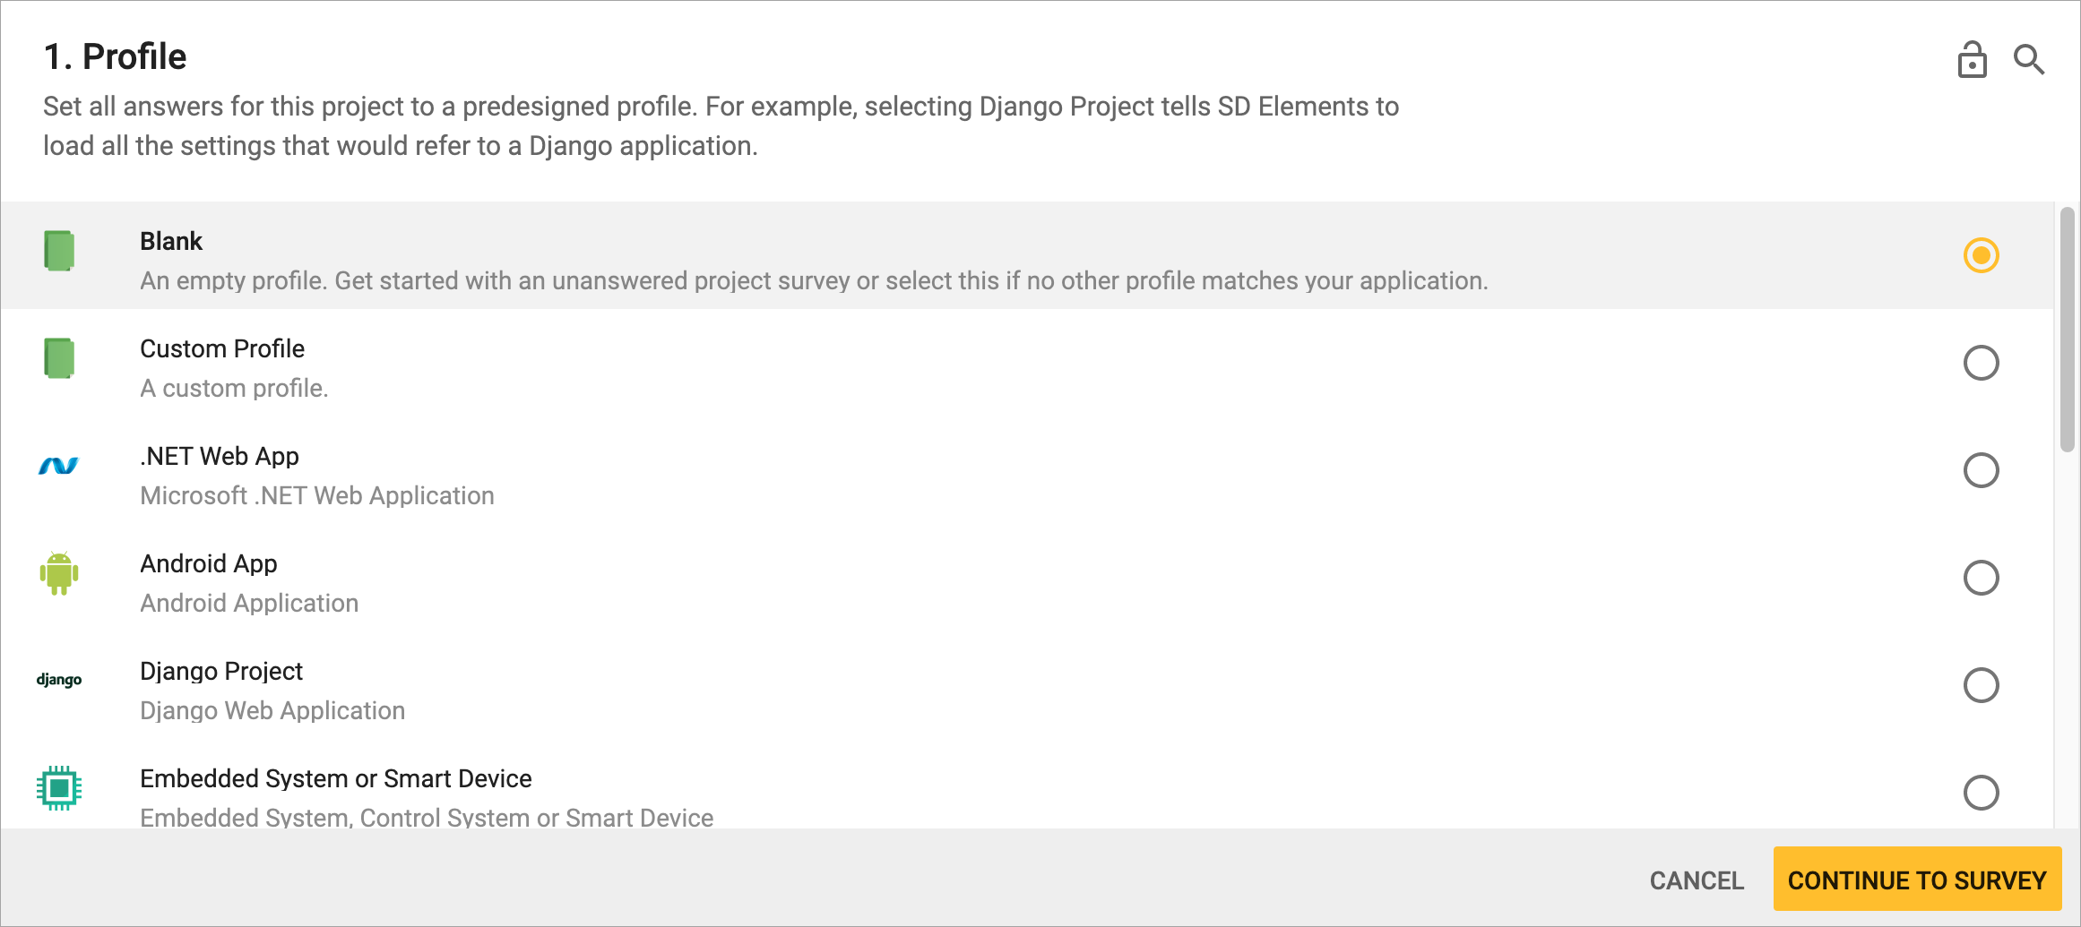Select the Django Project radio button
Screen dimensions: 2081x927
coord(1982,685)
